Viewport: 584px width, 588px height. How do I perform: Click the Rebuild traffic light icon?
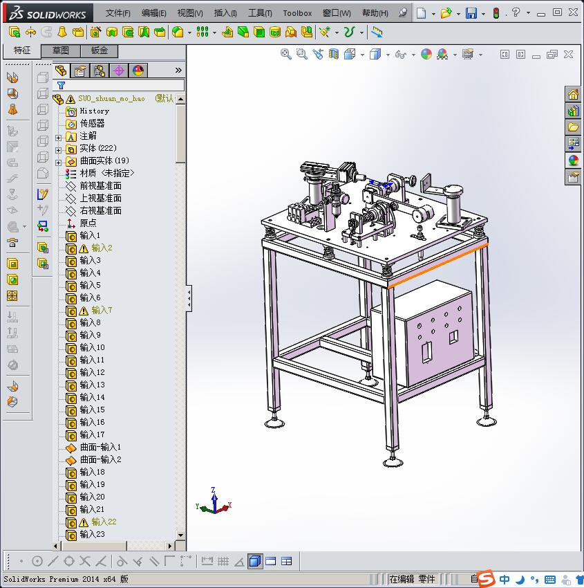[496, 13]
